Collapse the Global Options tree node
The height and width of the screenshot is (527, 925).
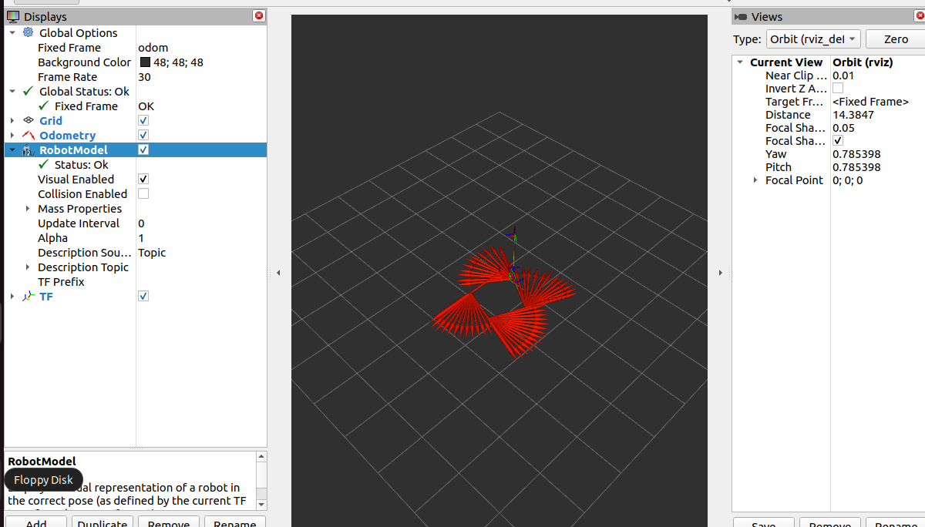[12, 32]
